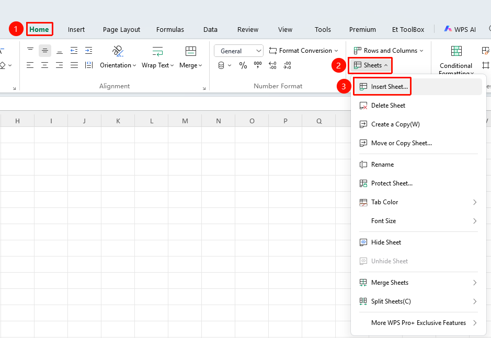Screen dimensions: 491x338
Task: Switch to the Page Layout tab
Action: pos(121,29)
